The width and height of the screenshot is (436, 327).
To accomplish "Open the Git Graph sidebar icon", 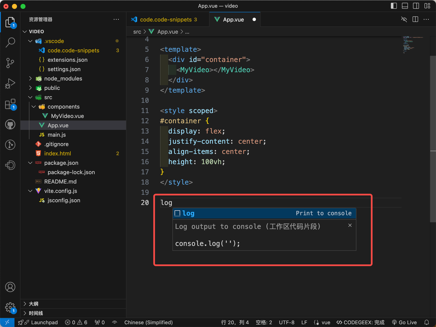I will pos(10,145).
